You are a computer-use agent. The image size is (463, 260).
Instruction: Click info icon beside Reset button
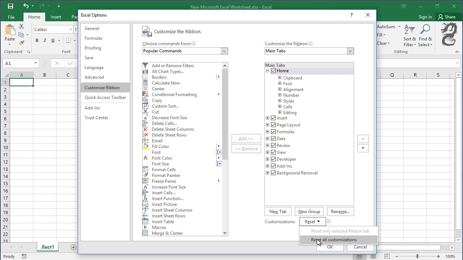(328, 221)
